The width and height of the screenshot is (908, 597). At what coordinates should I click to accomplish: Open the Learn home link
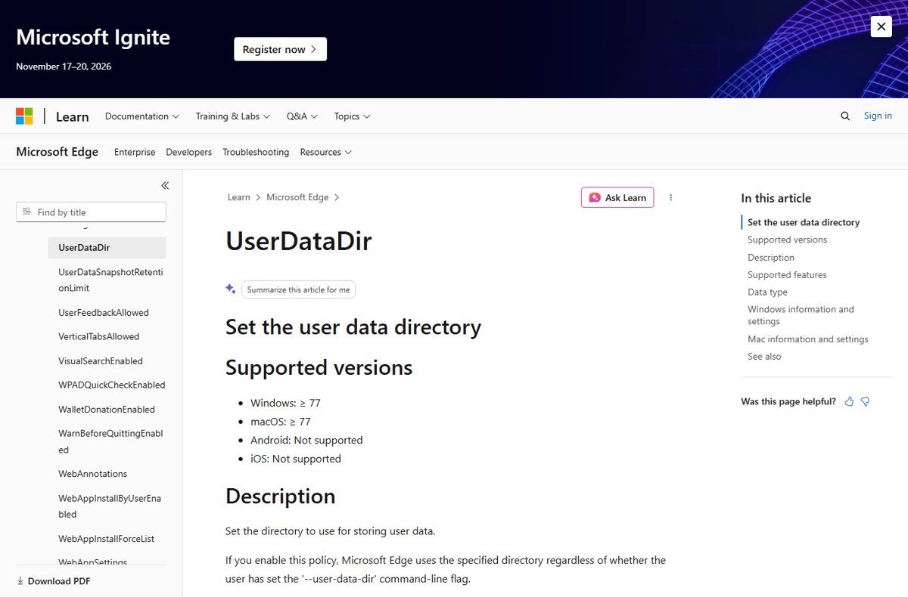pyautogui.click(x=73, y=116)
